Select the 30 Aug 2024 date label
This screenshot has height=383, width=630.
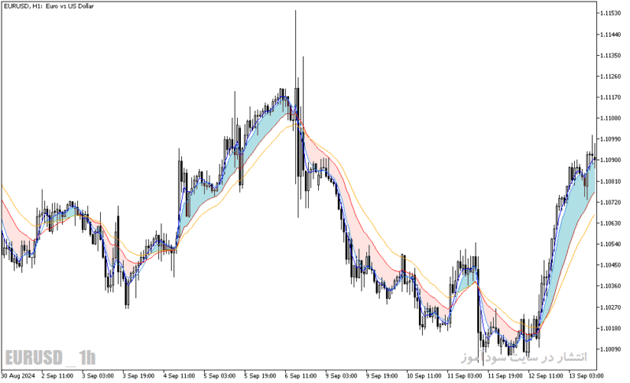(18, 376)
